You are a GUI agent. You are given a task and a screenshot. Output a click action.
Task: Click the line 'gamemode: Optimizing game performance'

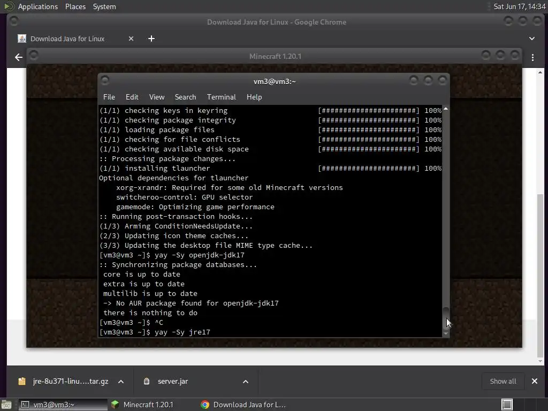pos(195,207)
